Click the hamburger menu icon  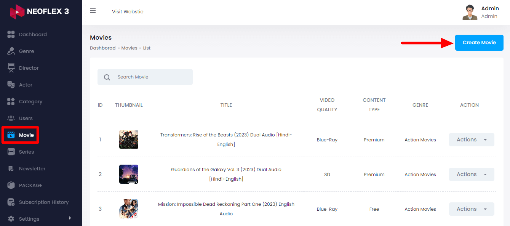pyautogui.click(x=93, y=11)
